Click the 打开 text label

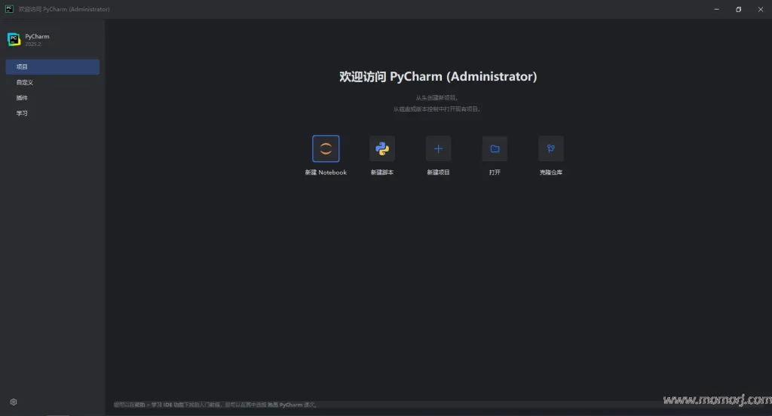[x=495, y=173]
